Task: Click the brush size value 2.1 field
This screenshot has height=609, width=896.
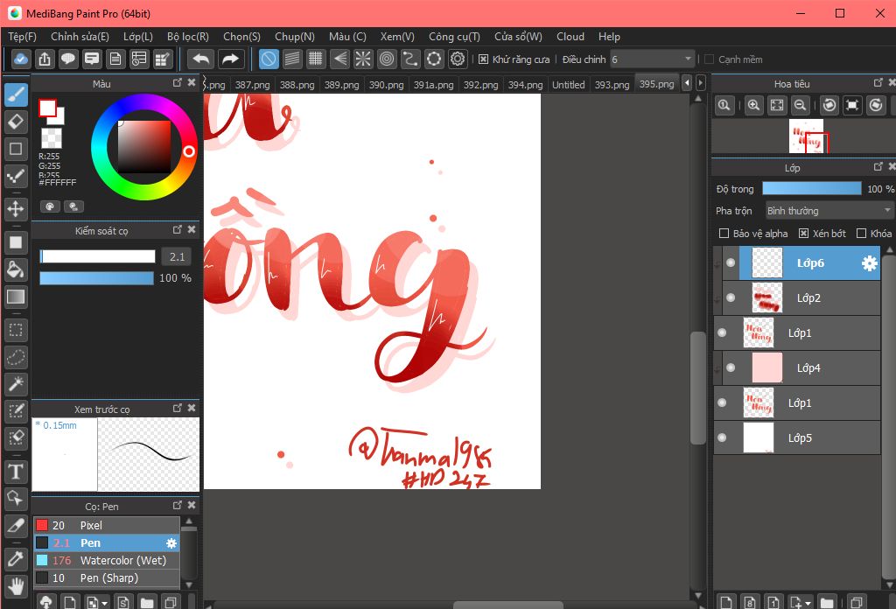Action: (177, 256)
